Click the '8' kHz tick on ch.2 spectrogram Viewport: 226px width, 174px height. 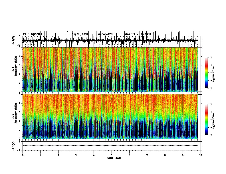coord(20,103)
